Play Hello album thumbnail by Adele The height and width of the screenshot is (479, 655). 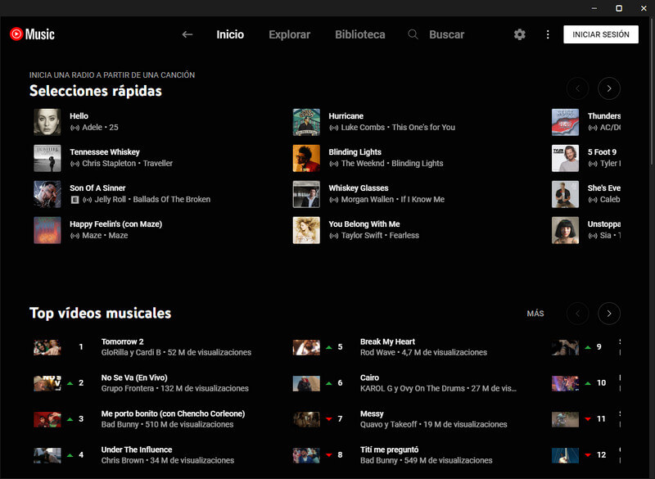pos(47,122)
